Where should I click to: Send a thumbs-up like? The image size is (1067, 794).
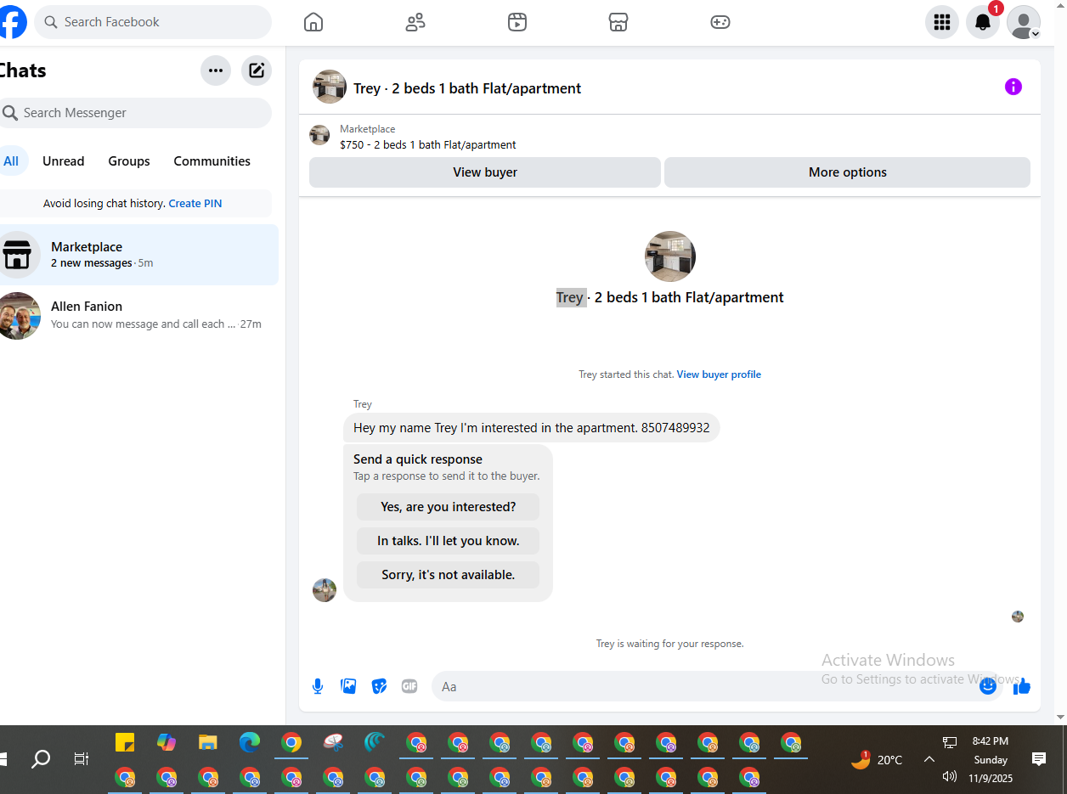[1022, 686]
